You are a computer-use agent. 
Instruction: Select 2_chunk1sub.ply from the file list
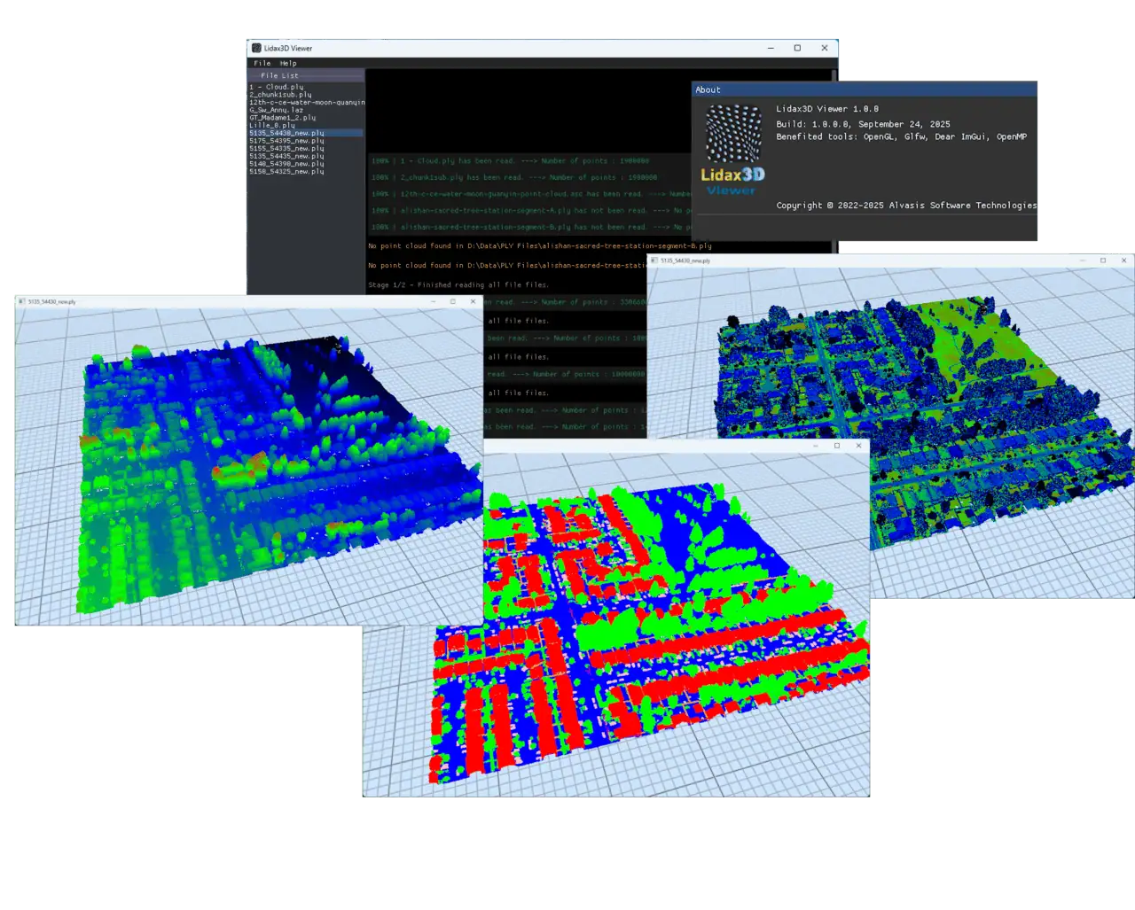click(x=280, y=95)
